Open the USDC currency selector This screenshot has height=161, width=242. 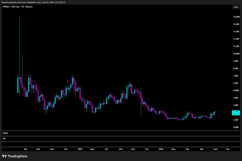point(236,7)
